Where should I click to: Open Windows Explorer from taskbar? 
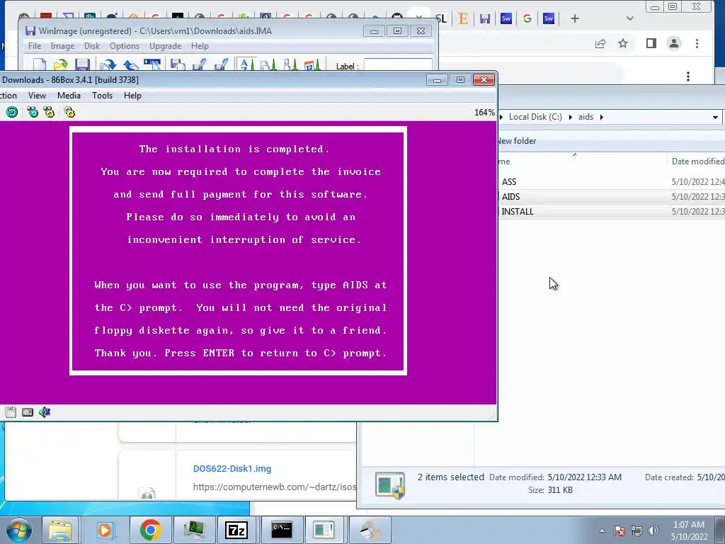point(60,530)
